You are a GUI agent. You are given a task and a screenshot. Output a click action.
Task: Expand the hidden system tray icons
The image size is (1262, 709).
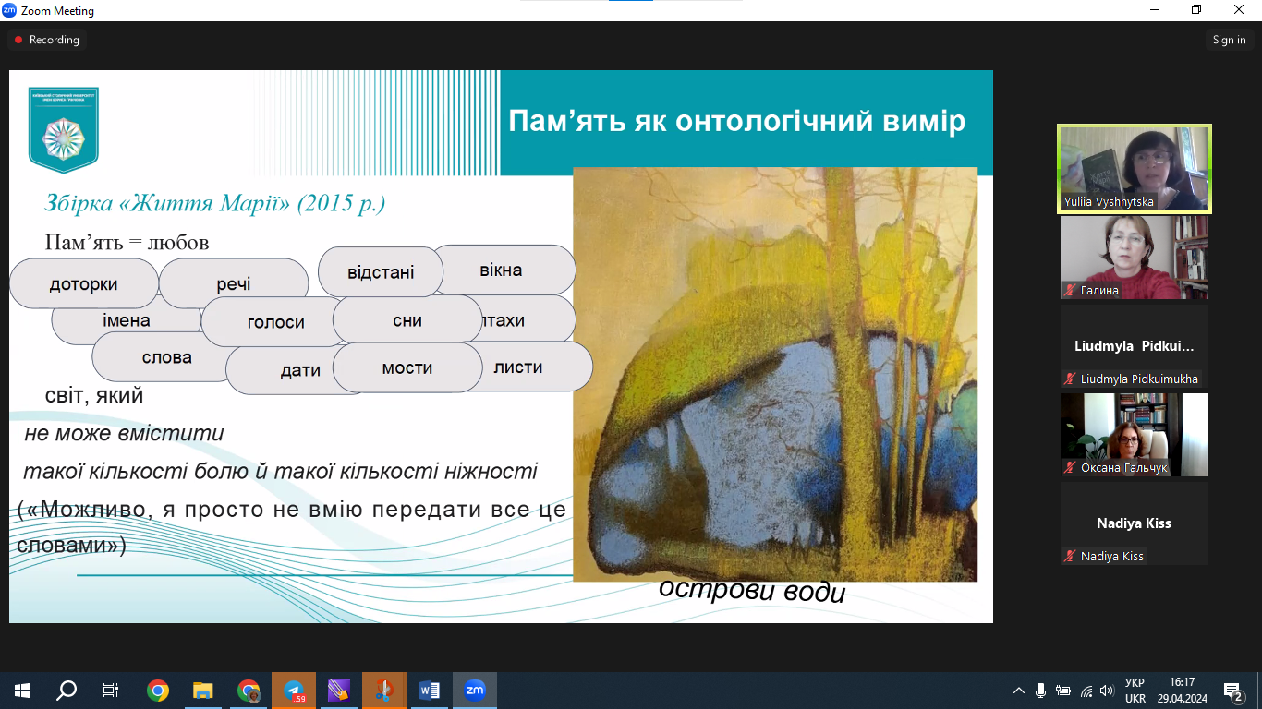(1019, 691)
